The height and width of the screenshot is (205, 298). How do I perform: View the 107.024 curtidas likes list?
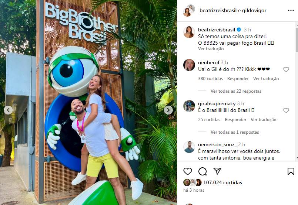pos(222,182)
